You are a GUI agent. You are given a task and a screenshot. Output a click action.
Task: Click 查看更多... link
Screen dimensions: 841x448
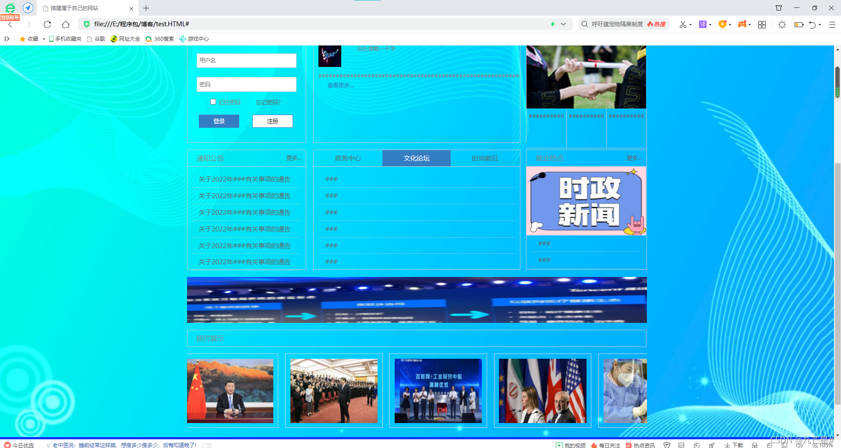340,85
